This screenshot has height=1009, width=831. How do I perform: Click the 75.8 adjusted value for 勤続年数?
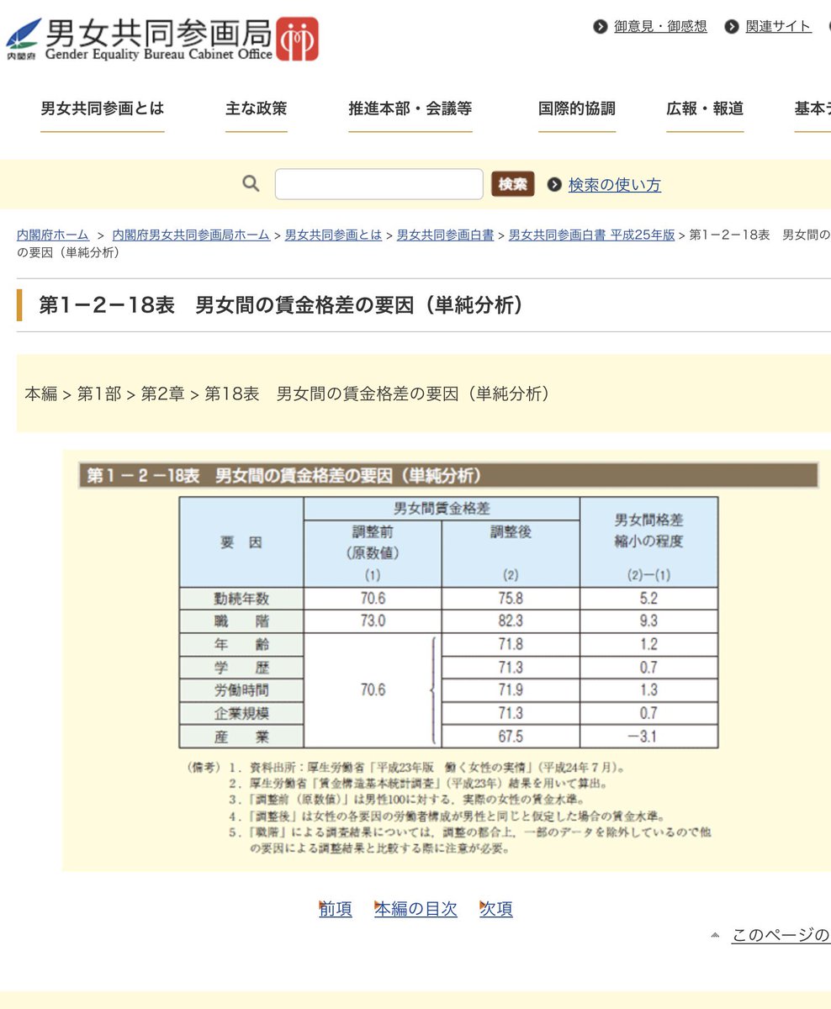point(511,599)
